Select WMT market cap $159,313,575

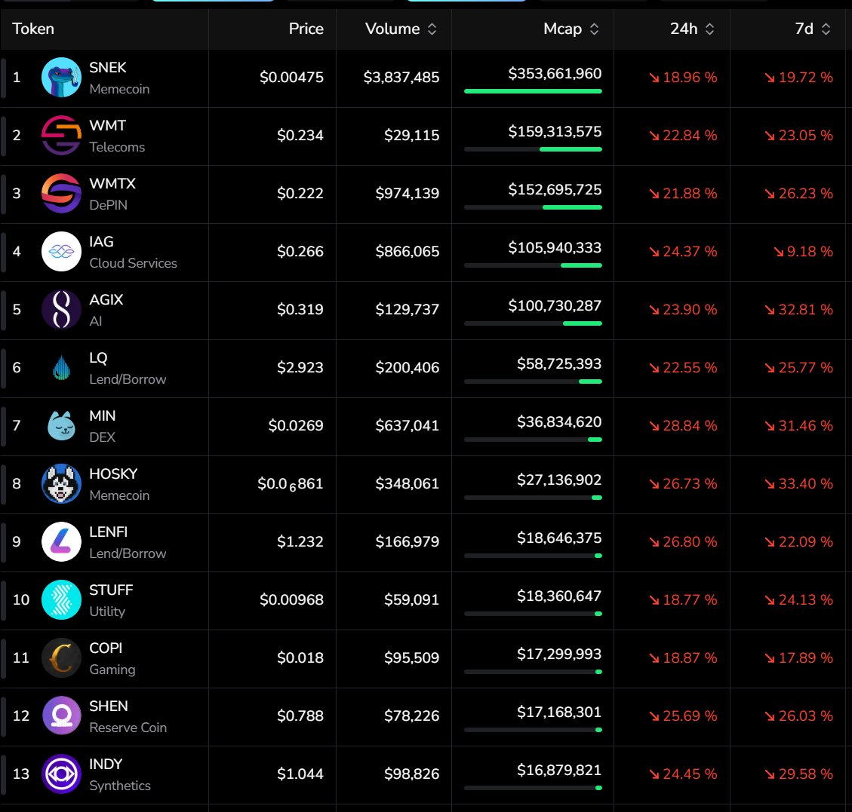point(555,131)
